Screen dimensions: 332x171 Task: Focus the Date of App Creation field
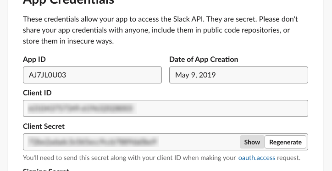coord(238,75)
